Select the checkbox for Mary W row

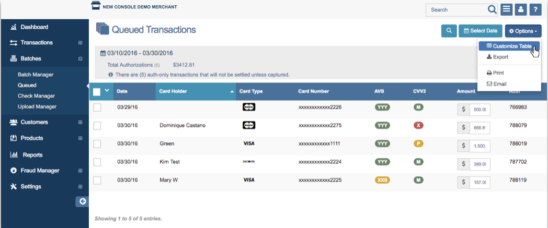point(97,180)
